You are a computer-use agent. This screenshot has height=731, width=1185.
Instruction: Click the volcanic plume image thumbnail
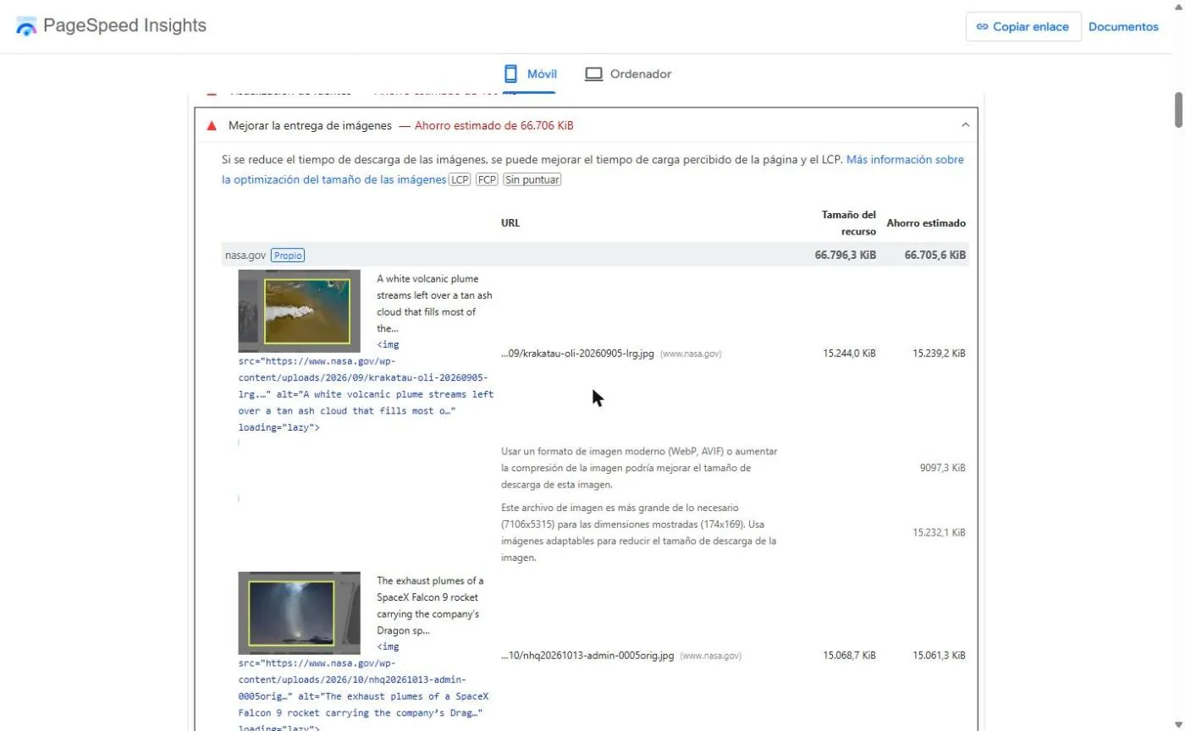(300, 311)
